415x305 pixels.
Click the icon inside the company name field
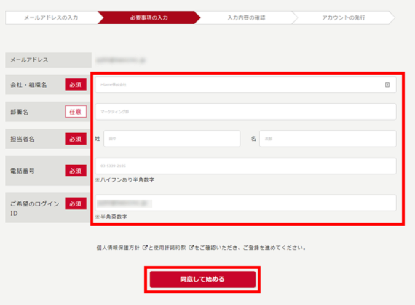point(387,85)
